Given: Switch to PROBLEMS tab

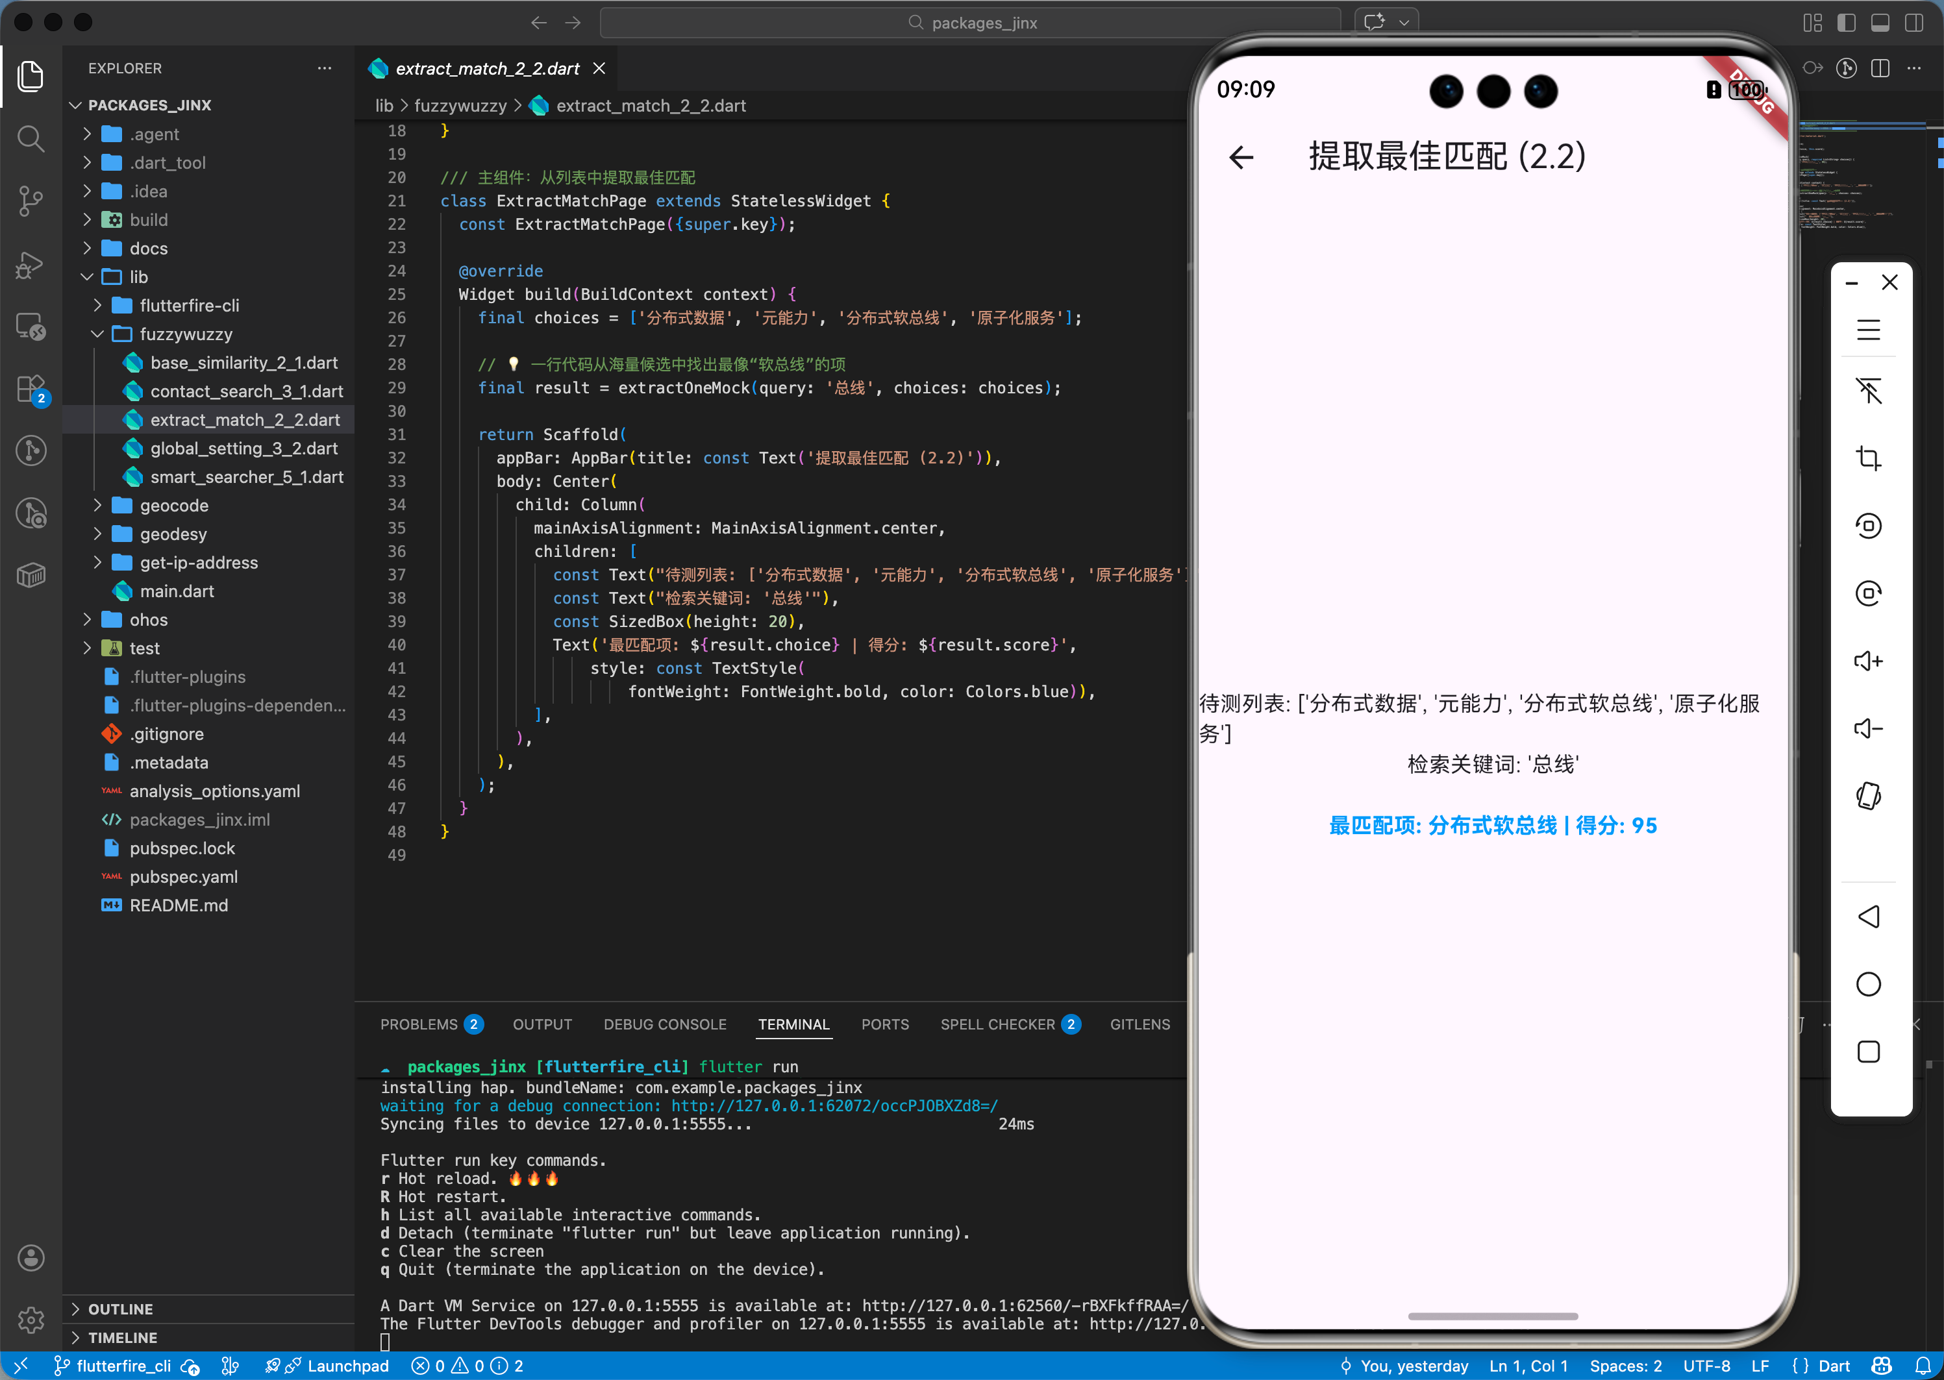Looking at the screenshot, I should pos(418,1024).
